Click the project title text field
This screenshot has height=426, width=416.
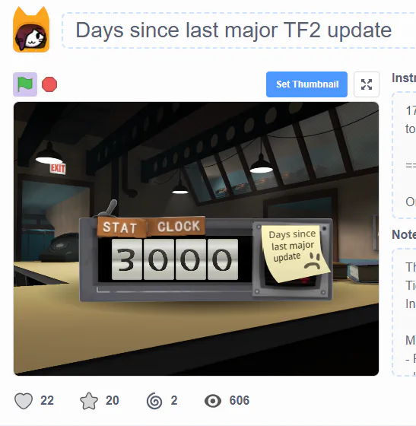239,30
